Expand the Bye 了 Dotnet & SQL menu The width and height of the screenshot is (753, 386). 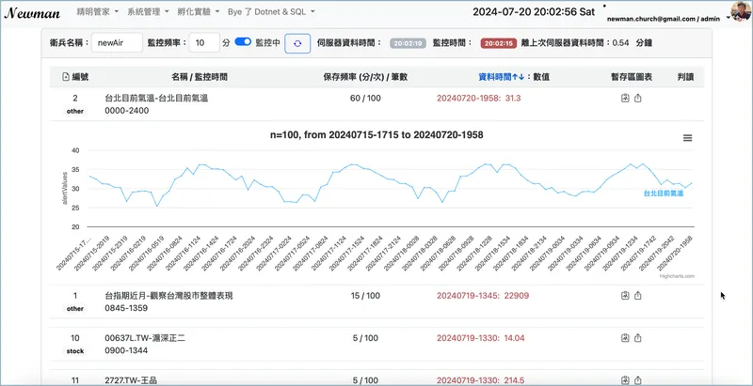(271, 12)
